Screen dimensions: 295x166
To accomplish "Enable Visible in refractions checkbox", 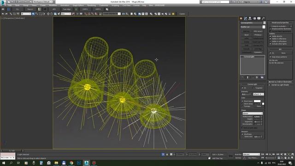I will point(271,41).
